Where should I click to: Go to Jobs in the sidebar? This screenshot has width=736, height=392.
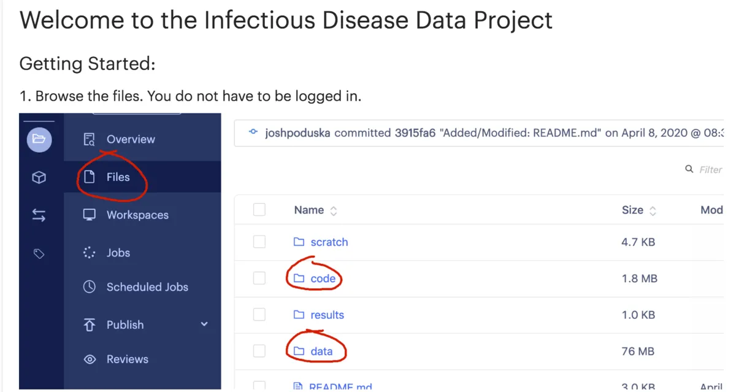click(118, 253)
